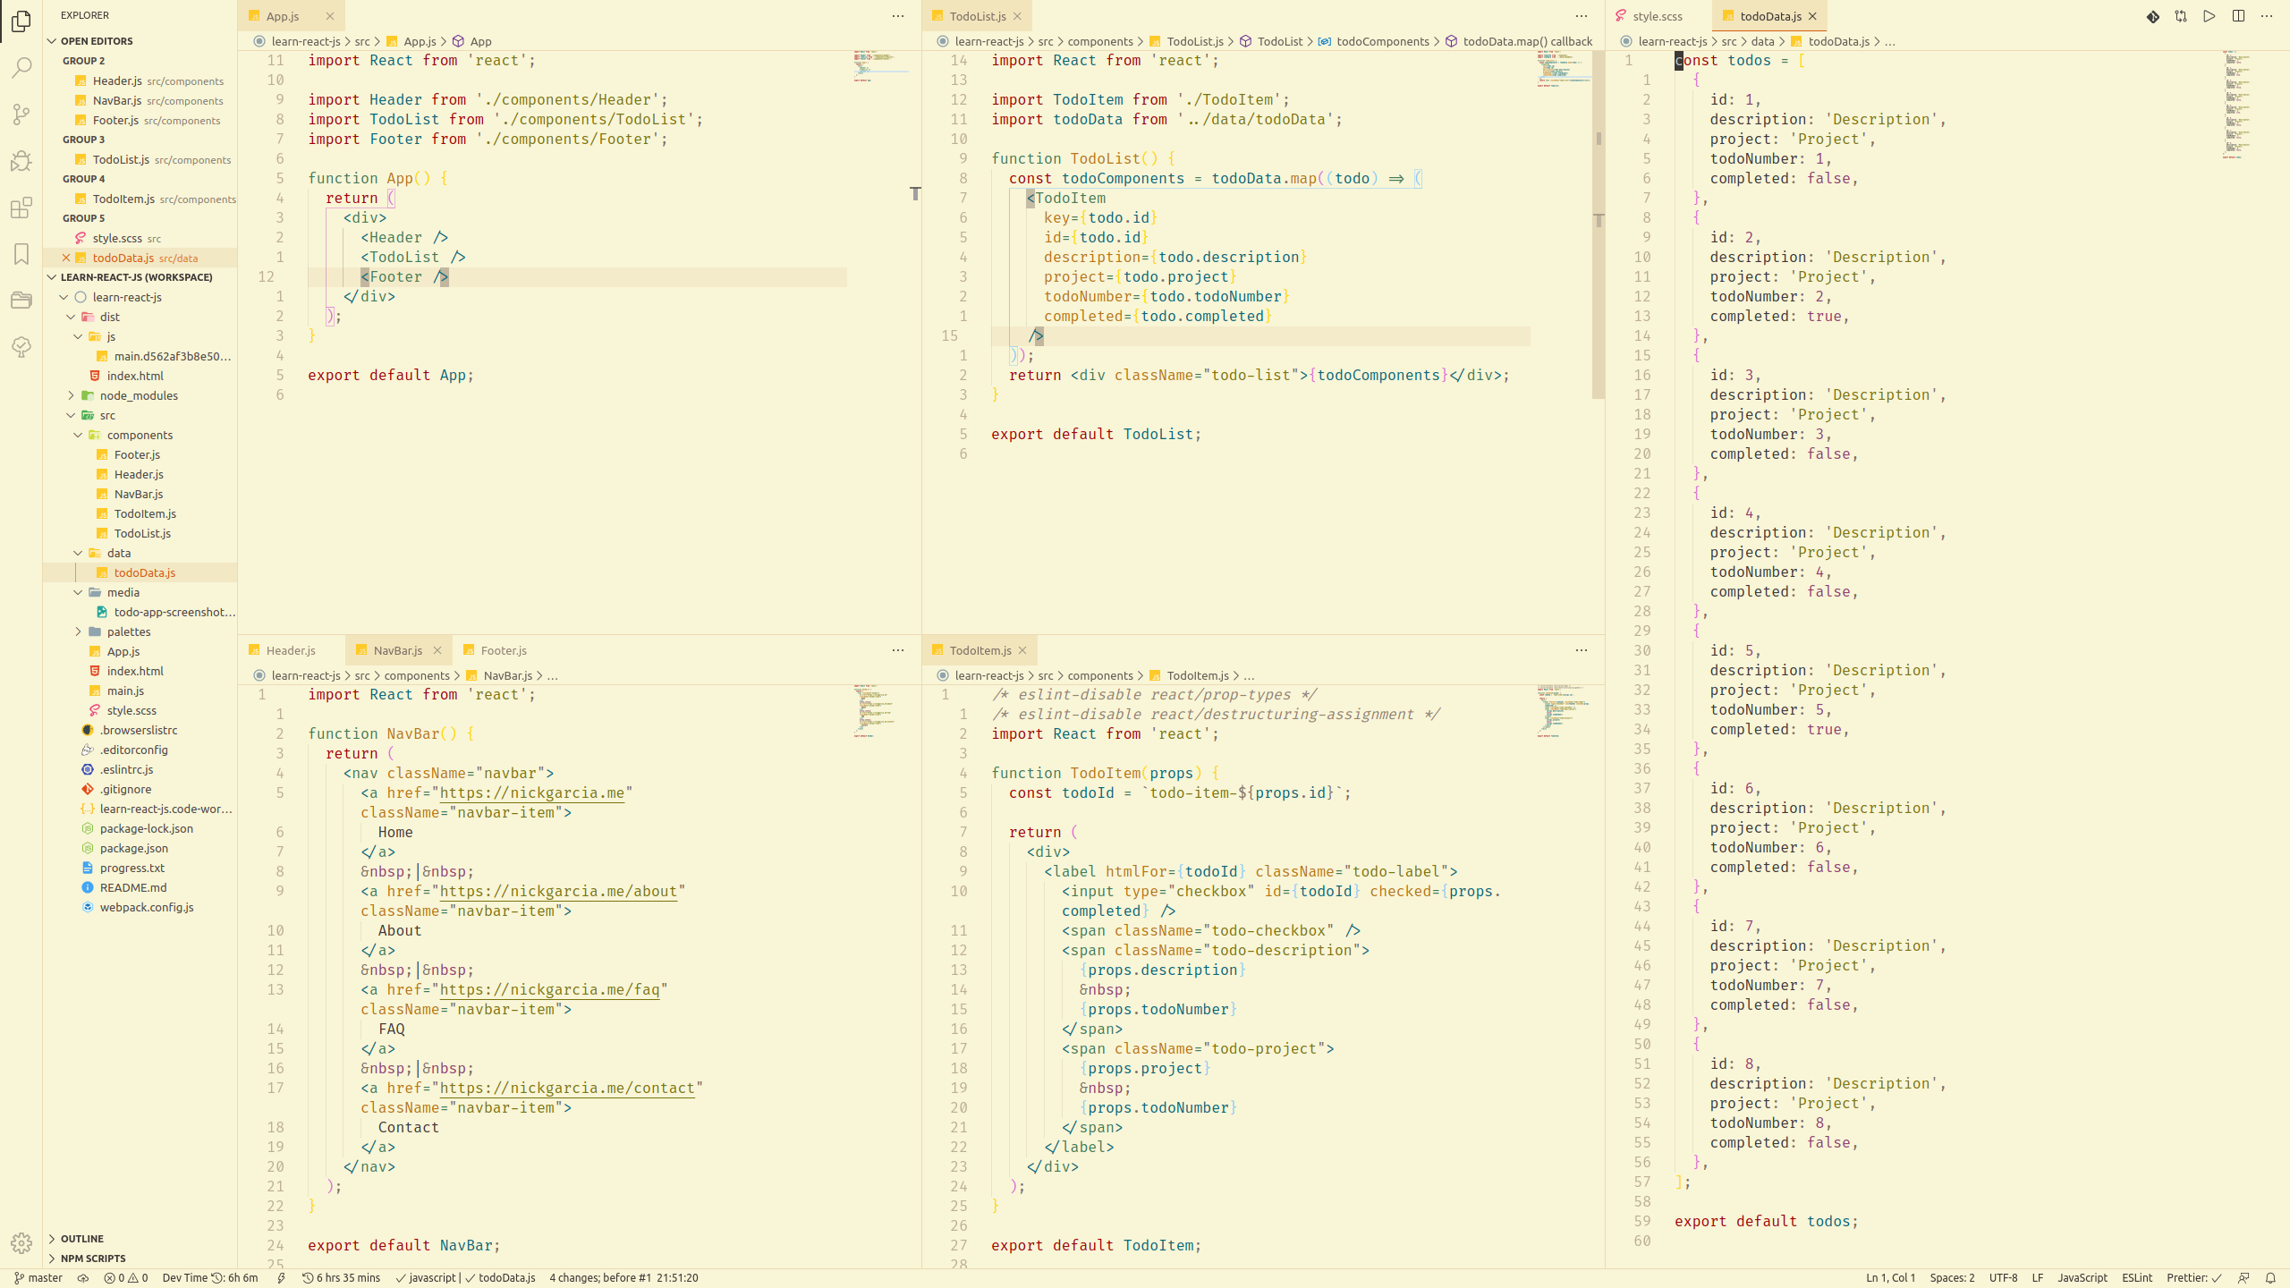
Task: Switch to the Header.js tab
Action: tap(291, 650)
